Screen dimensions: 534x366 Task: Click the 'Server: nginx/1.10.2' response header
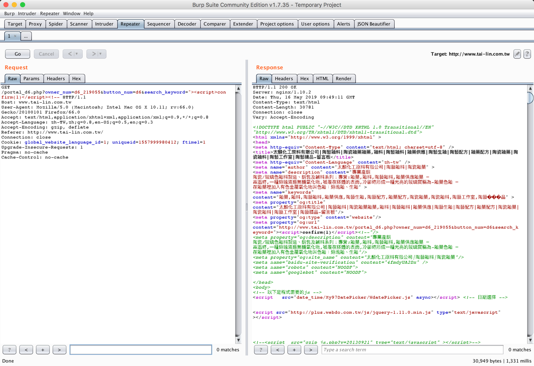point(282,92)
